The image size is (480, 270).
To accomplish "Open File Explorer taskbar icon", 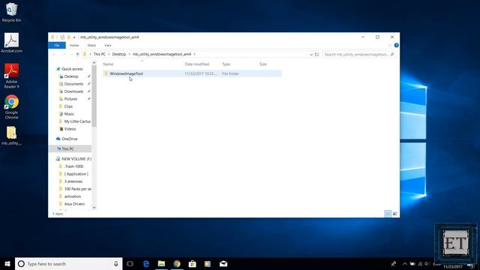I will pyautogui.click(x=161, y=263).
